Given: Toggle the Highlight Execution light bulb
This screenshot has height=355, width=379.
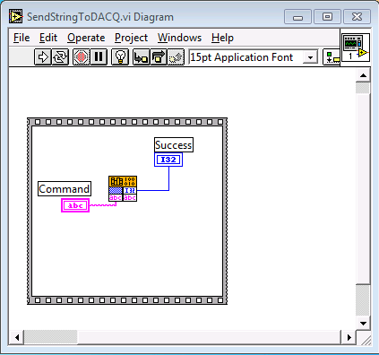Looking at the screenshot, I should 120,56.
